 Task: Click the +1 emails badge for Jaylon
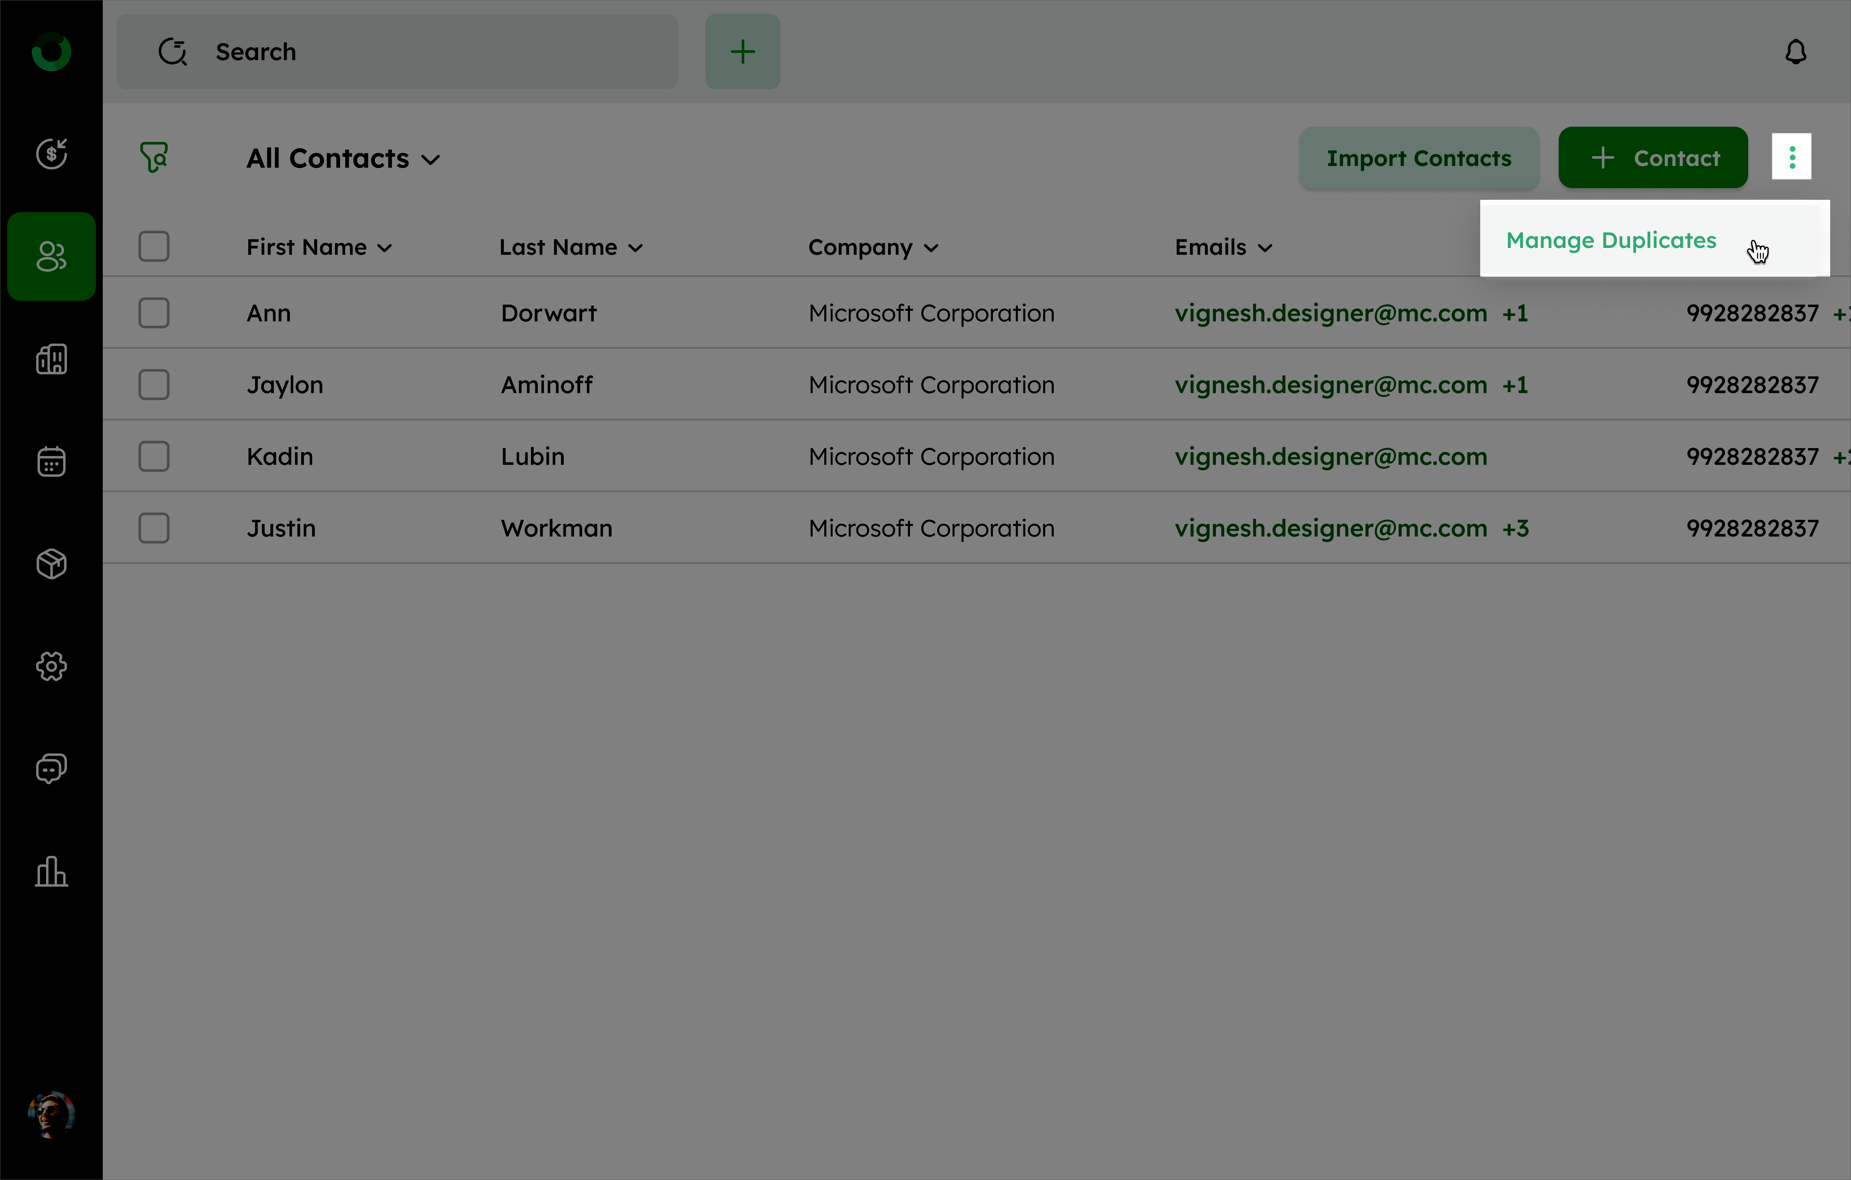click(x=1514, y=385)
